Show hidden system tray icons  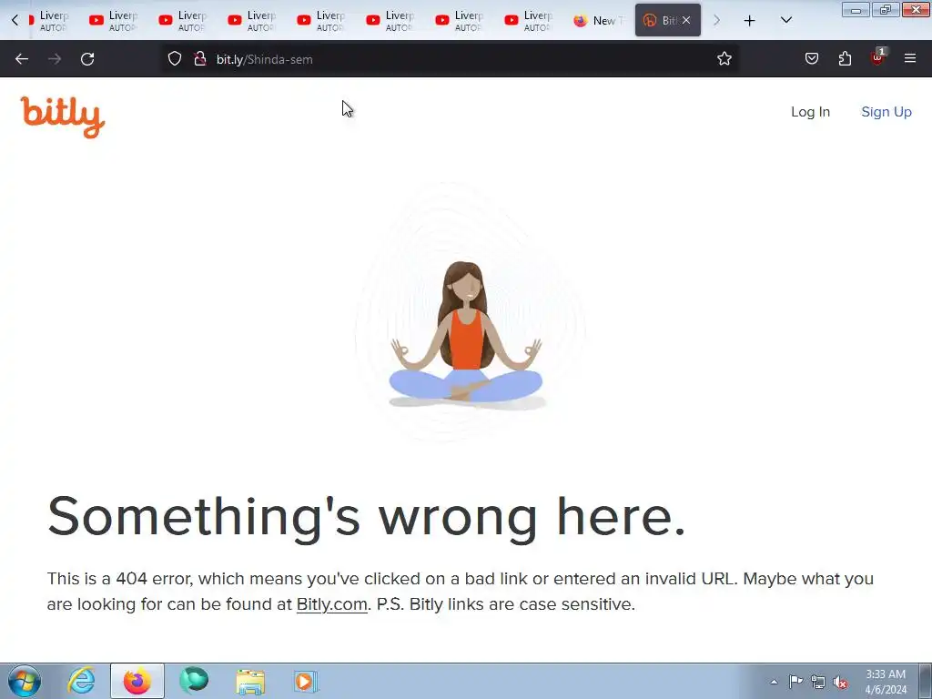774,682
